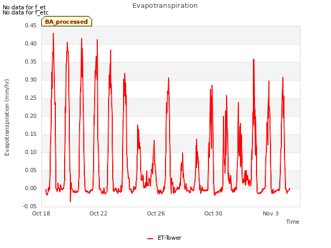Click the Oct 26 x-axis tick label
The width and height of the screenshot is (331, 248).
pyautogui.click(x=156, y=213)
